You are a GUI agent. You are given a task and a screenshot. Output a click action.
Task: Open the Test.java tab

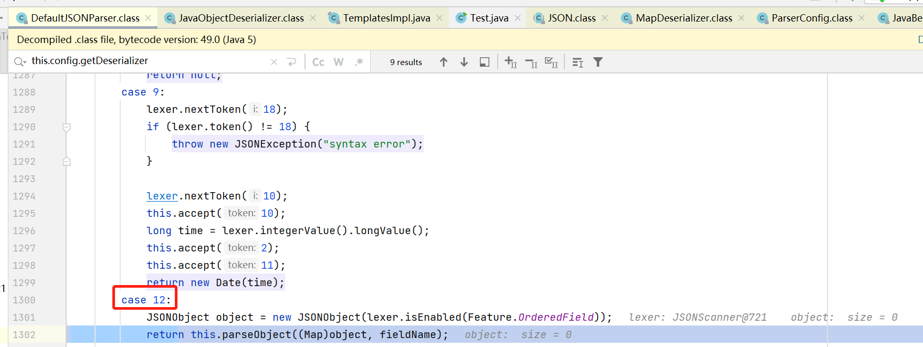[488, 18]
